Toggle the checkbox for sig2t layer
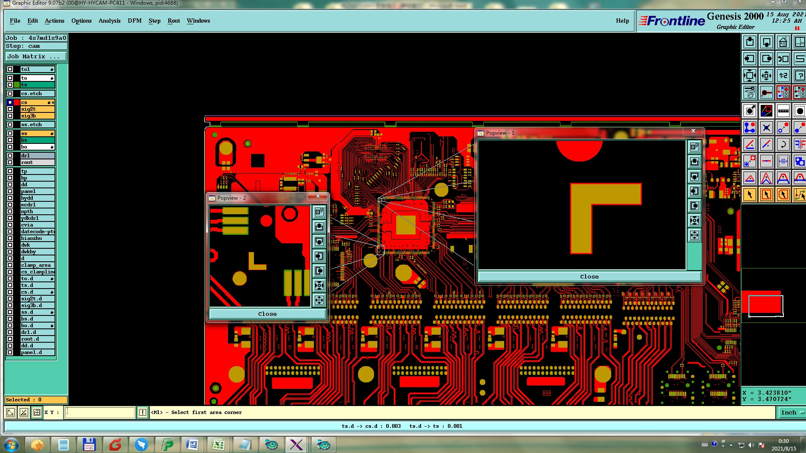Viewport: 806px width, 453px height. [x=10, y=109]
